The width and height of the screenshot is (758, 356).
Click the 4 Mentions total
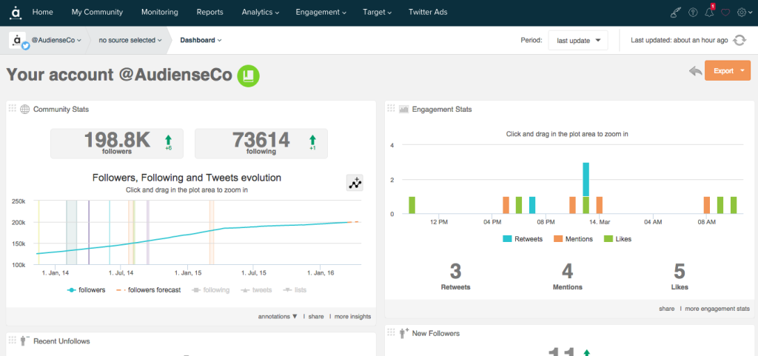pyautogui.click(x=568, y=276)
